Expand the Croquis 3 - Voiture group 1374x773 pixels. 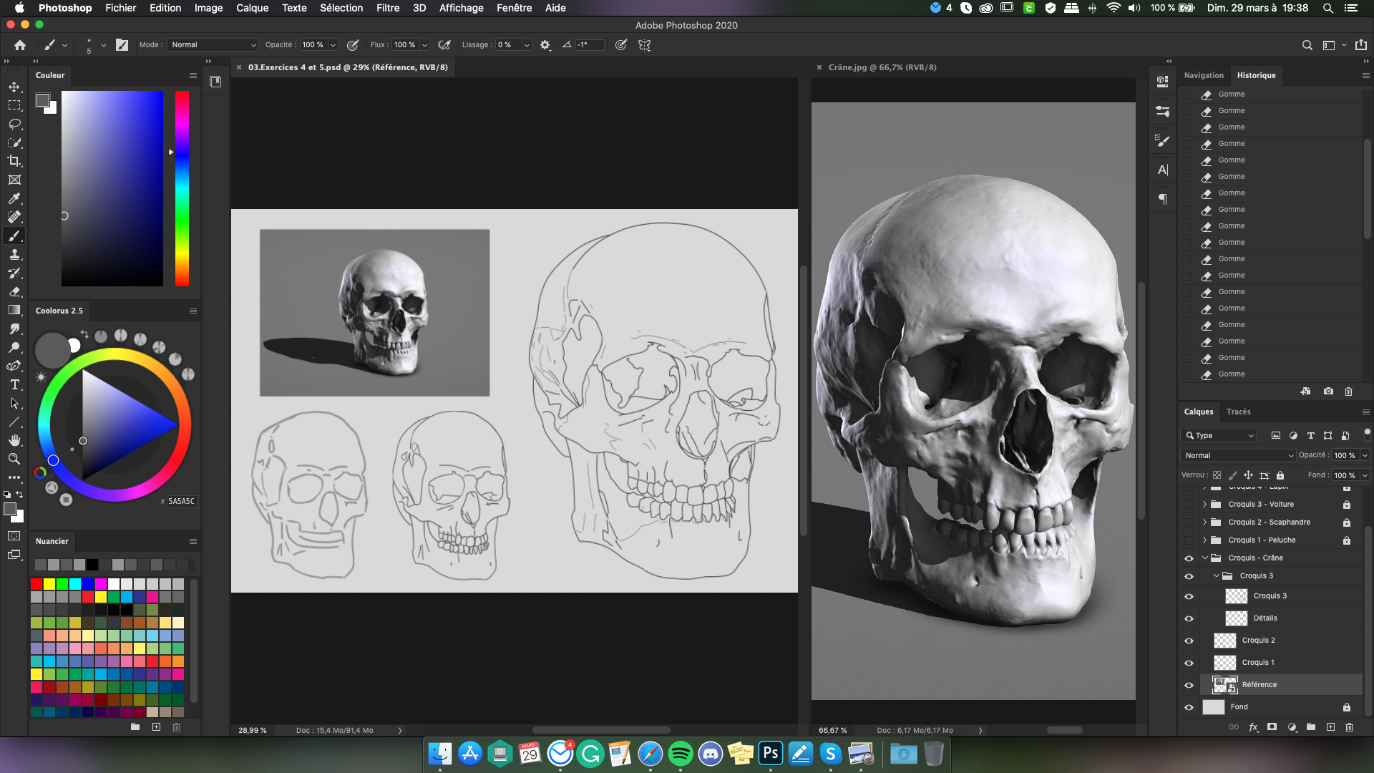point(1204,505)
